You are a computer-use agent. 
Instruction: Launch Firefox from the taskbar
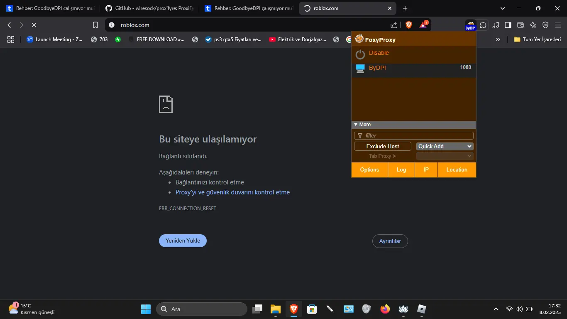(385, 309)
